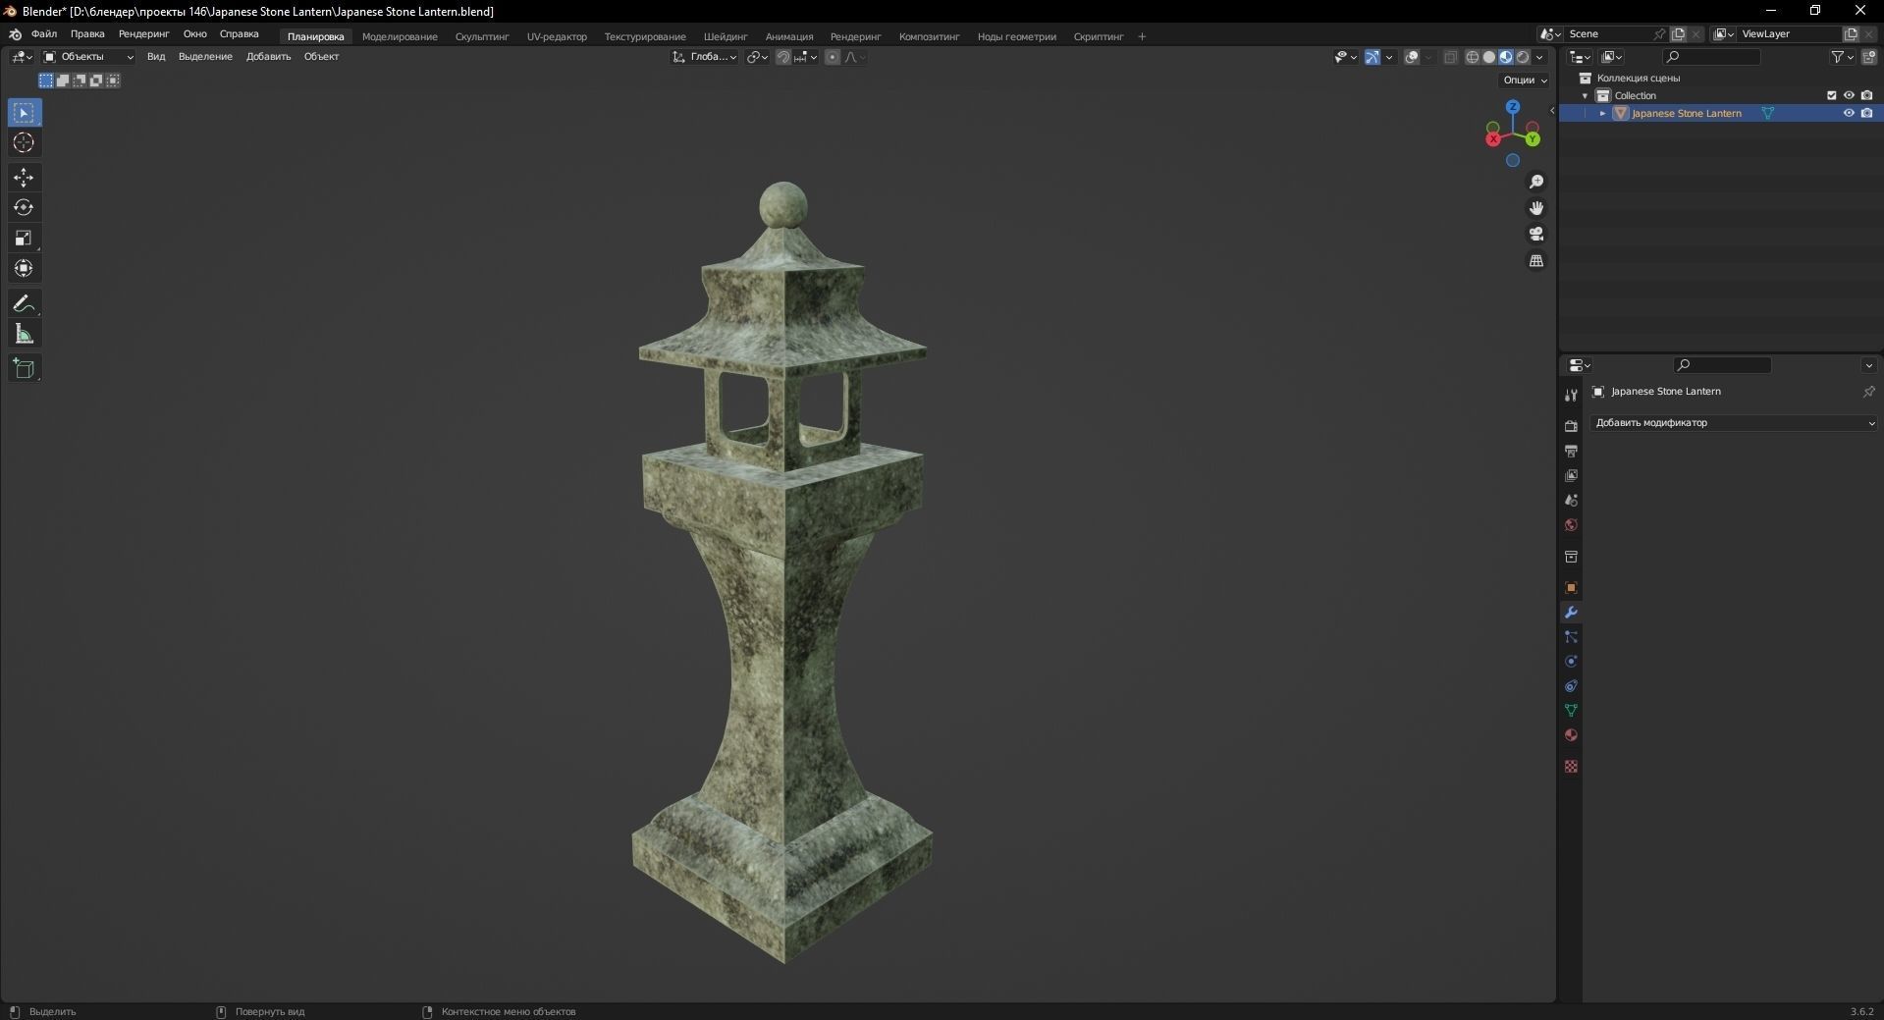The height and width of the screenshot is (1020, 1884).
Task: Select the 3D Cursor tool
Action: point(25,143)
